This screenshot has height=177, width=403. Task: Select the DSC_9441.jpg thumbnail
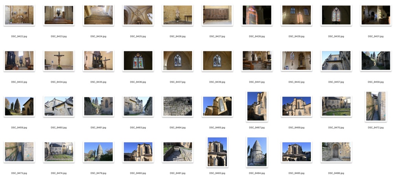point(257,61)
